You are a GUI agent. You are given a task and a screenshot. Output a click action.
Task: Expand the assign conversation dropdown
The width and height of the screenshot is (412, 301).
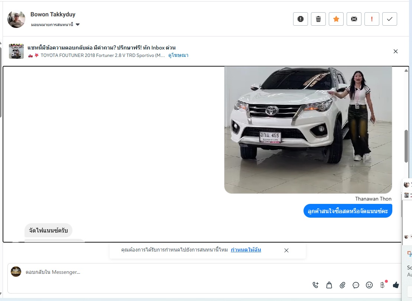[x=55, y=25]
